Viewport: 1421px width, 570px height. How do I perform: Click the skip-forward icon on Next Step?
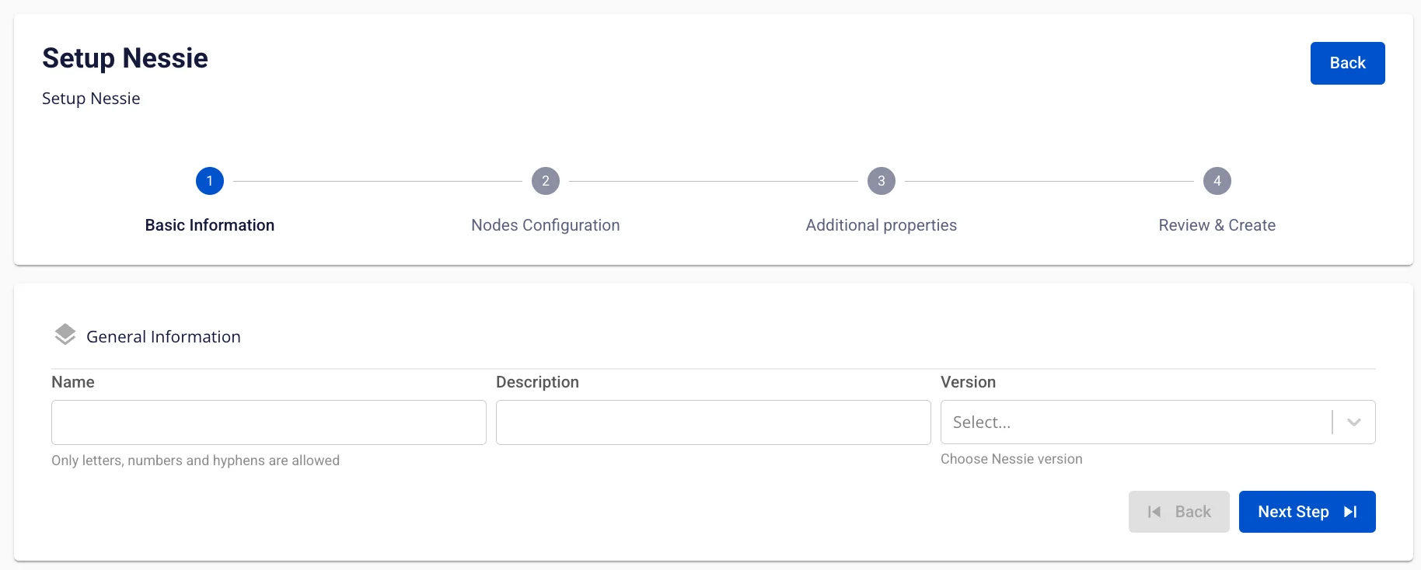coord(1350,512)
